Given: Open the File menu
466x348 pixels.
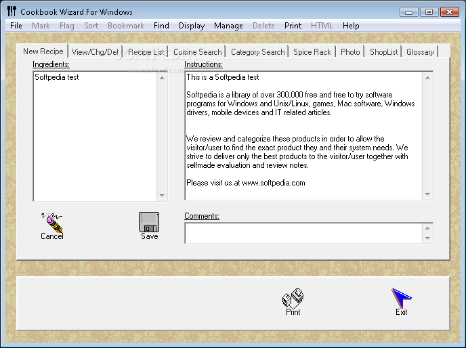Looking at the screenshot, I should tap(16, 26).
